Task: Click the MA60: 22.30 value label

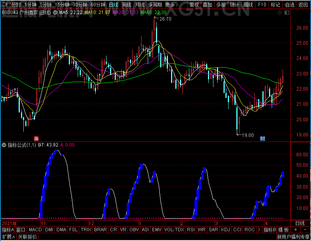Action: (153, 12)
